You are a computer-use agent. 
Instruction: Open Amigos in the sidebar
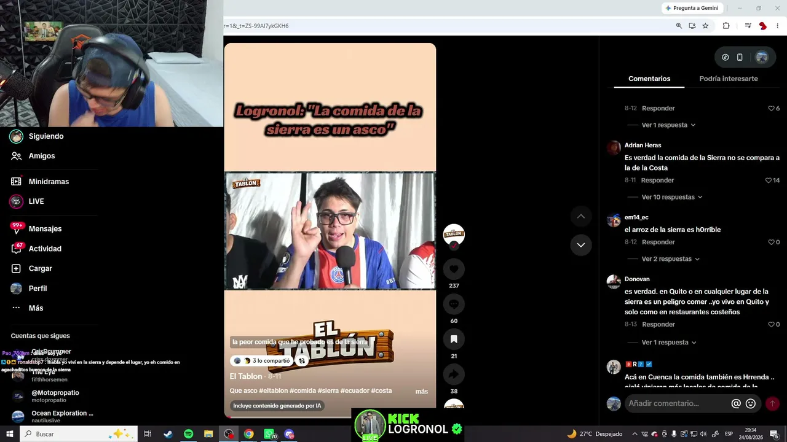[42, 156]
